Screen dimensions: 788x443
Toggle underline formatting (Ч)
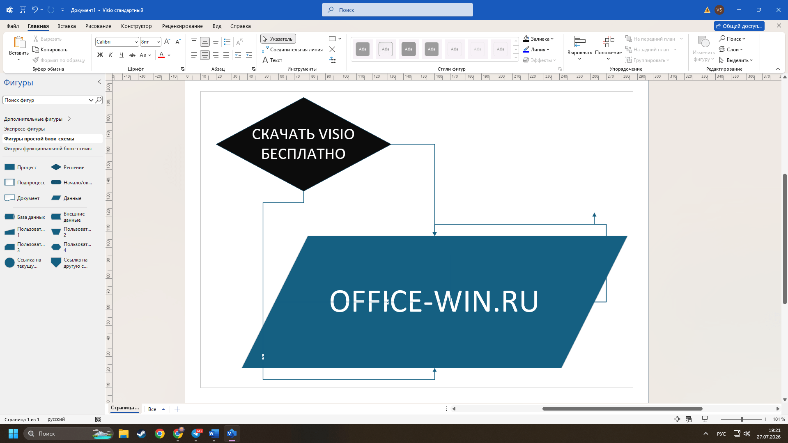(121, 55)
